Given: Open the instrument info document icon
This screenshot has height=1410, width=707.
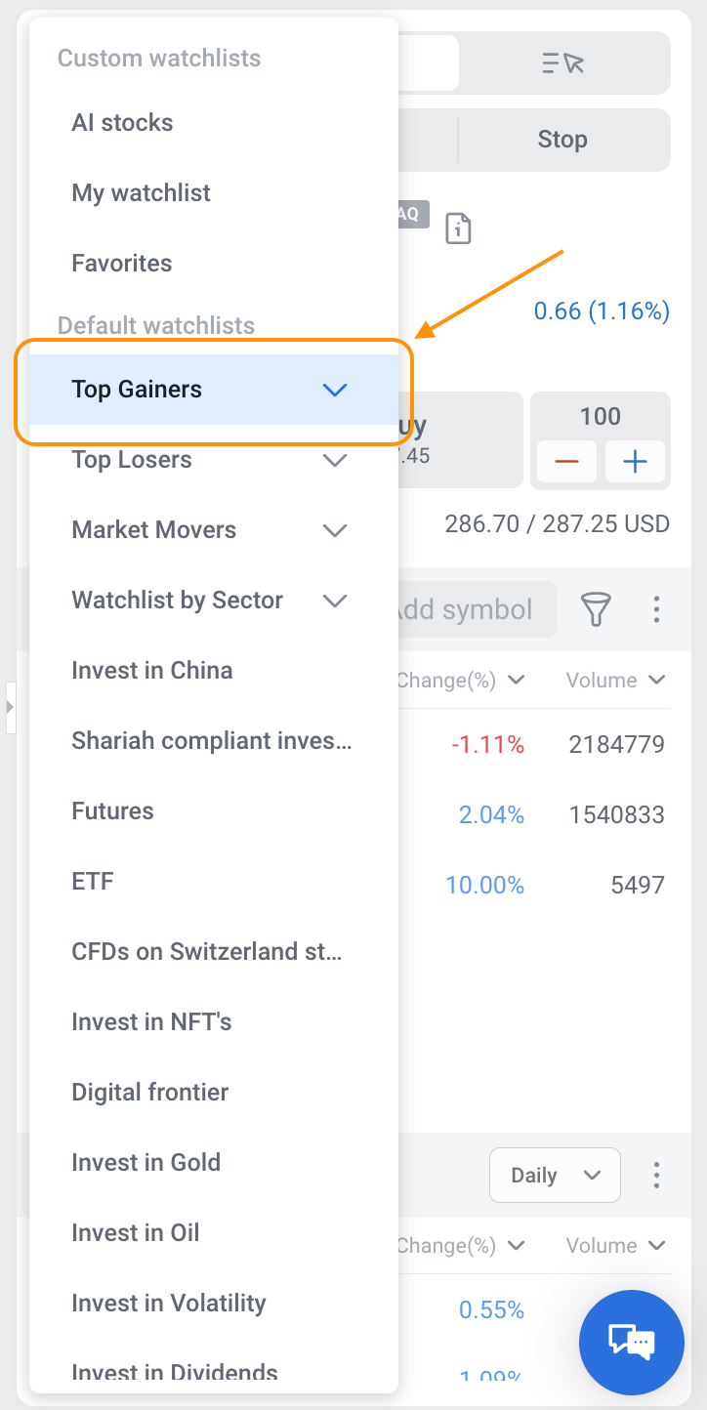Looking at the screenshot, I should (x=458, y=228).
